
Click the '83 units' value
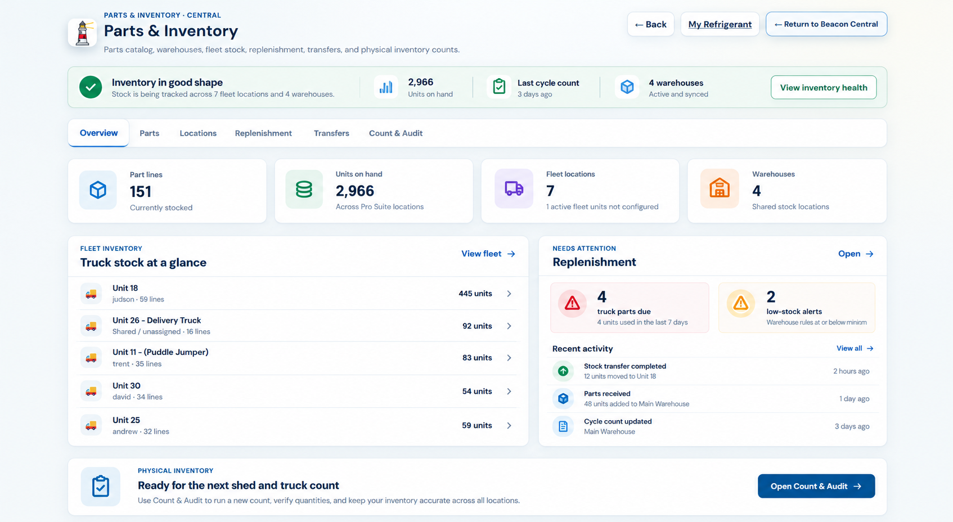[x=477, y=358]
